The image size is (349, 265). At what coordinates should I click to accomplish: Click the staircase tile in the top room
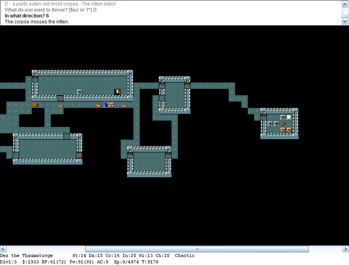(x=117, y=92)
